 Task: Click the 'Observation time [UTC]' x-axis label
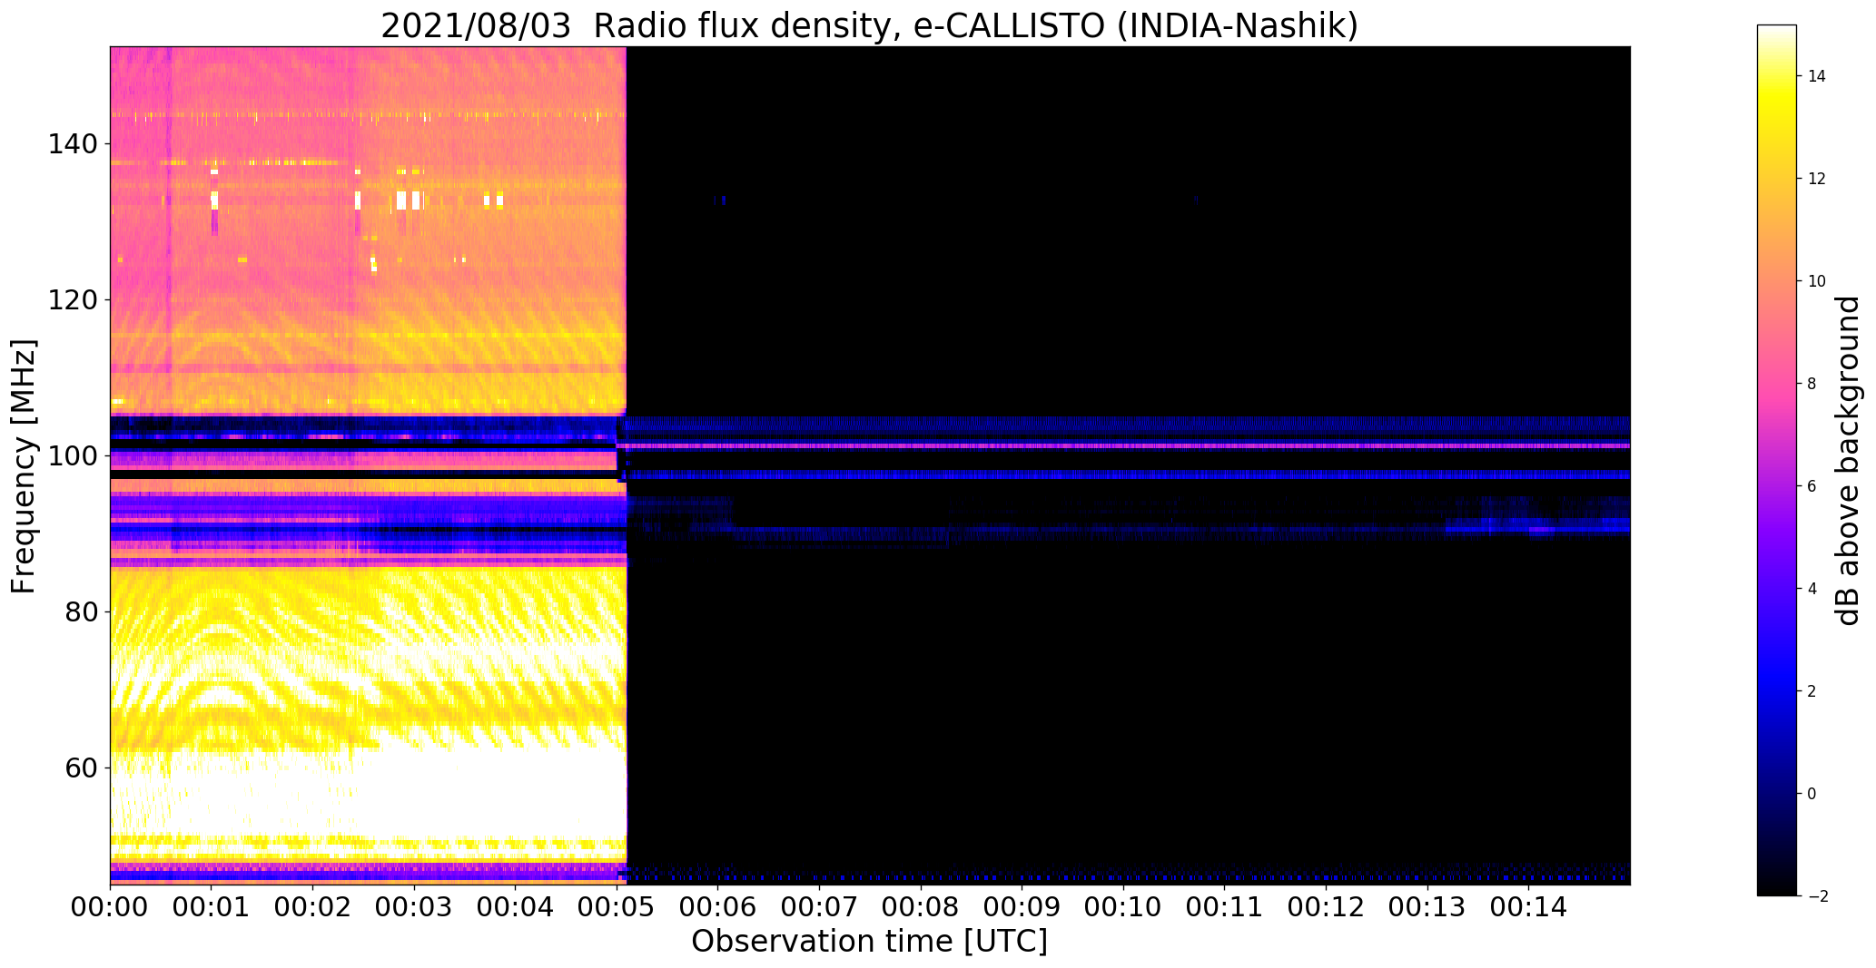click(x=869, y=942)
